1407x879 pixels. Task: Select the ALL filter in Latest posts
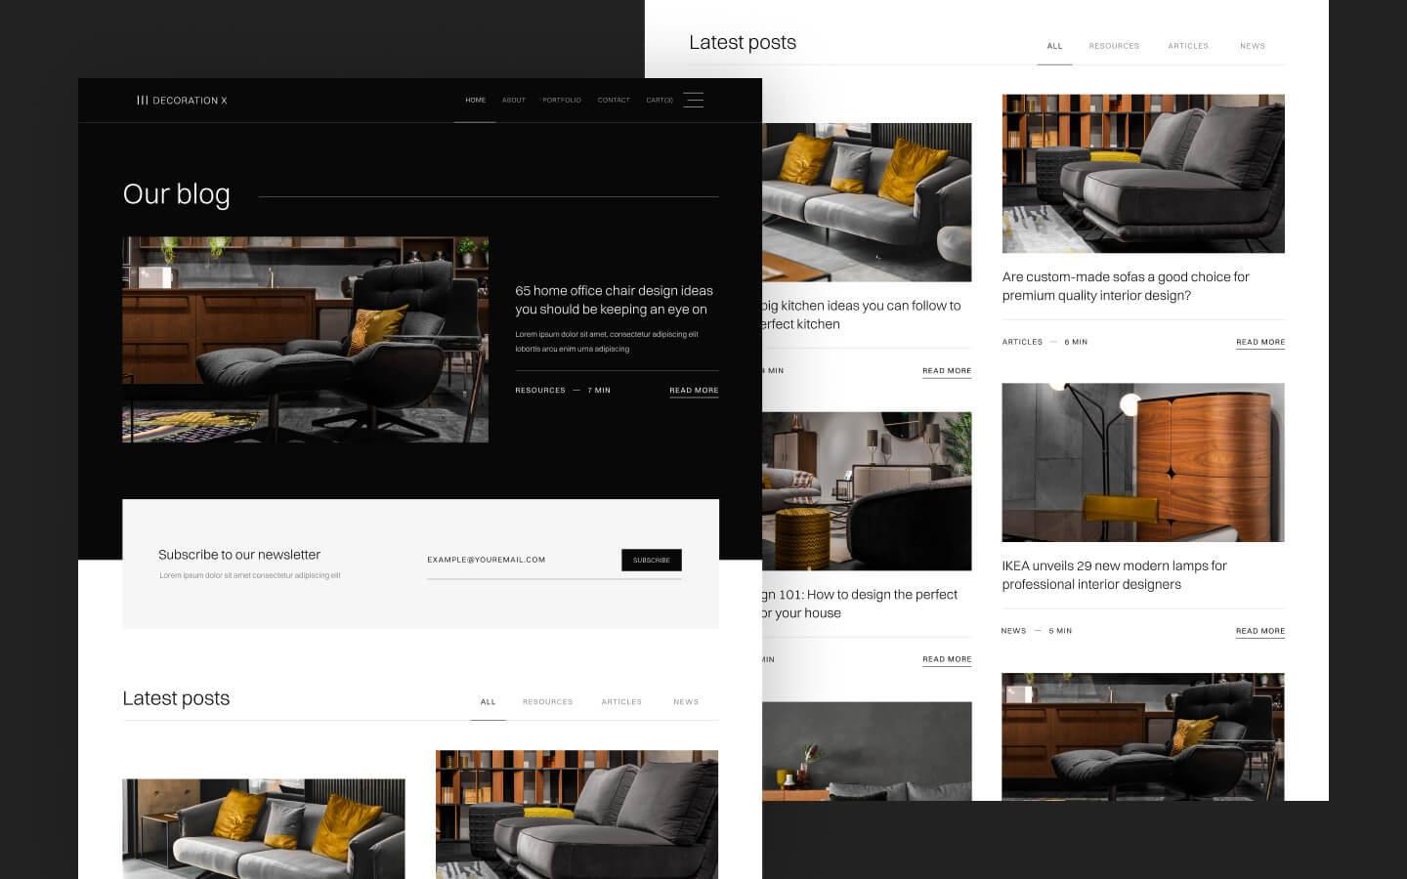pos(488,701)
